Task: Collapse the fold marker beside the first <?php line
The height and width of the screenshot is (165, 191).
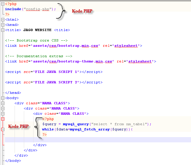Action: coord(3,4)
